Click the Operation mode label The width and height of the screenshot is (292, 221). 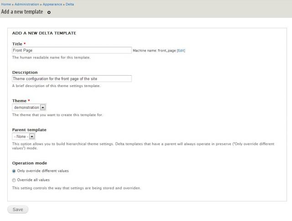(30, 163)
